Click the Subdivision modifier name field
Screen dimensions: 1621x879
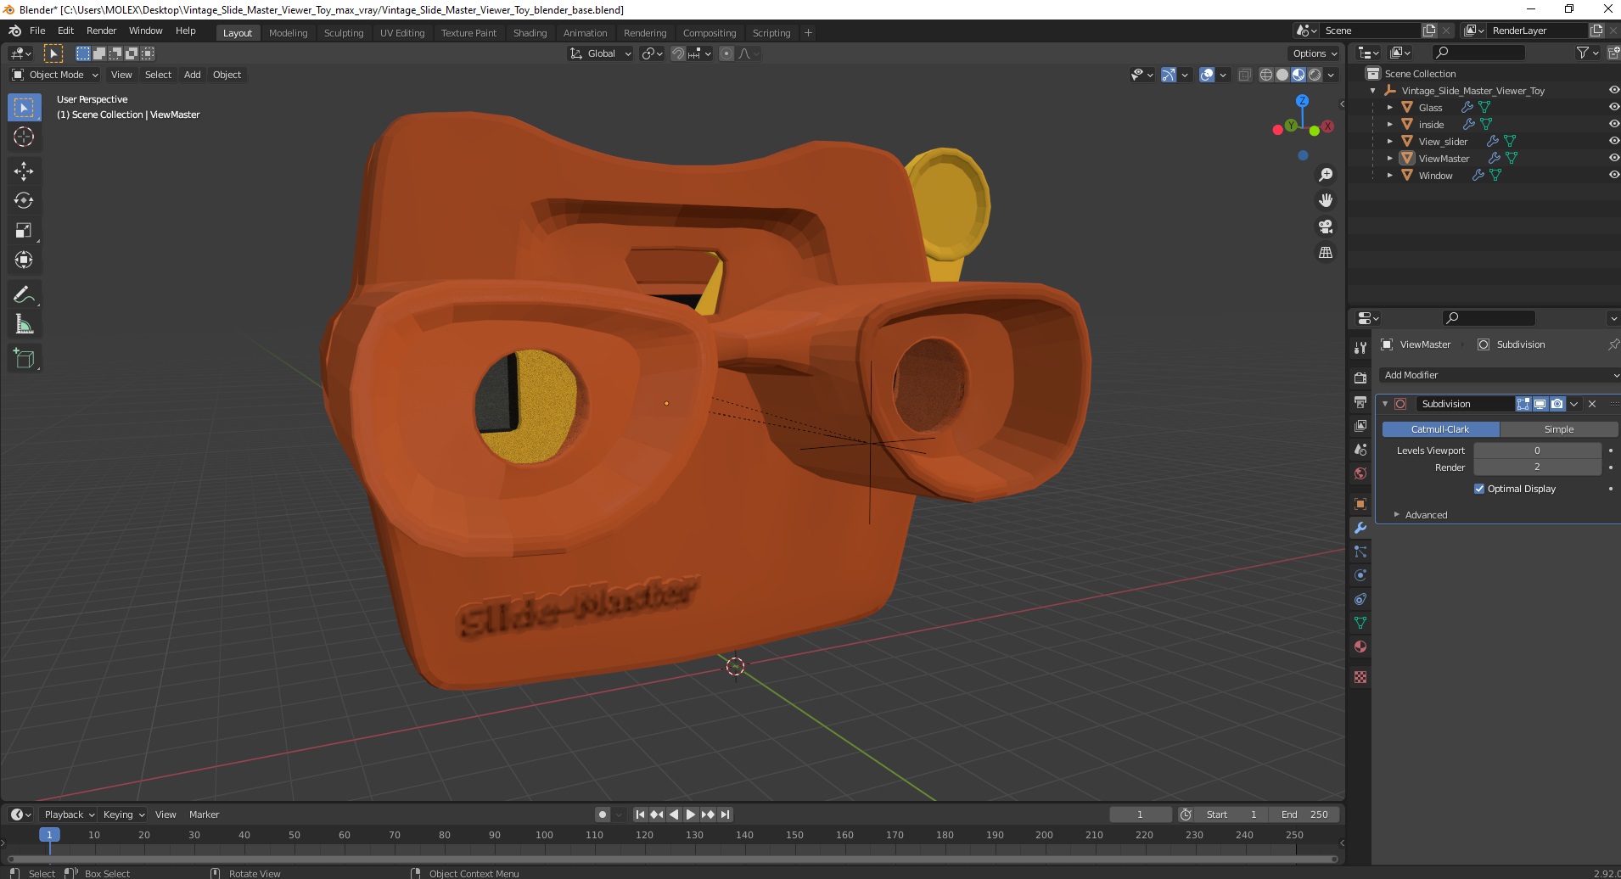tap(1464, 404)
